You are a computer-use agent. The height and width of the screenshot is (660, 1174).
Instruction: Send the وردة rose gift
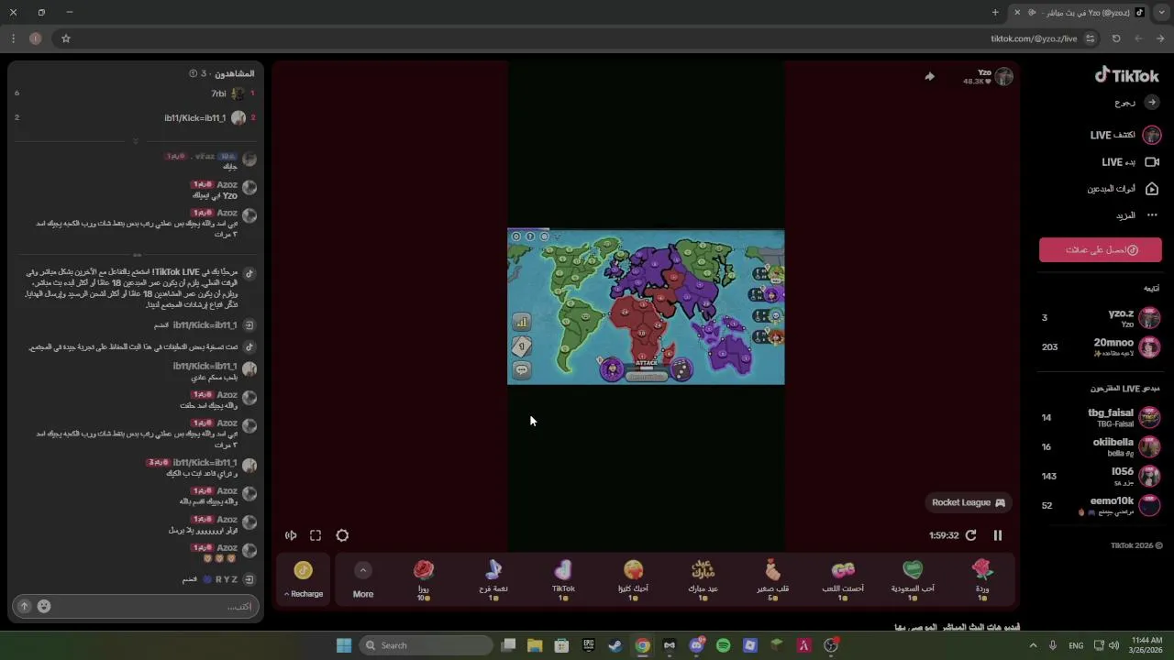[982, 580]
